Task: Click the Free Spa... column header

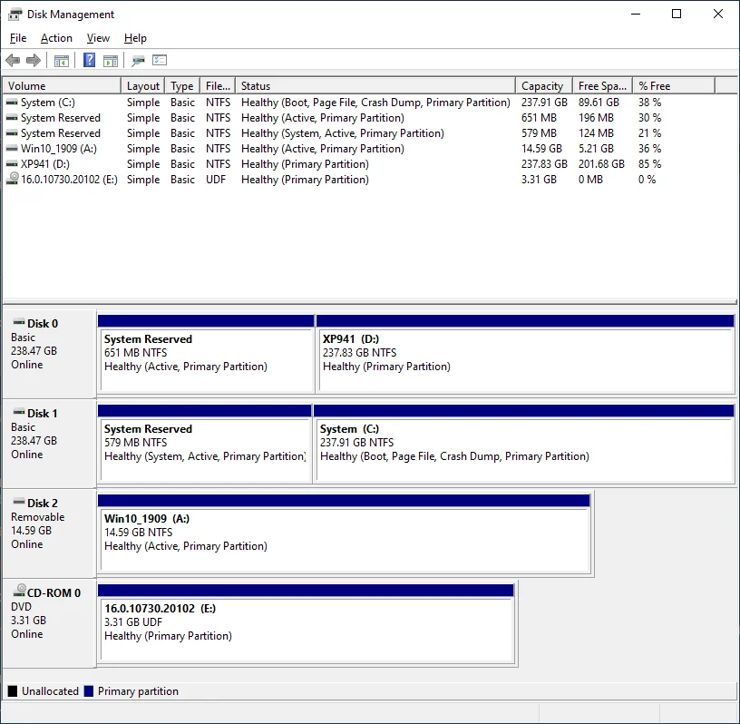Action: tap(603, 86)
